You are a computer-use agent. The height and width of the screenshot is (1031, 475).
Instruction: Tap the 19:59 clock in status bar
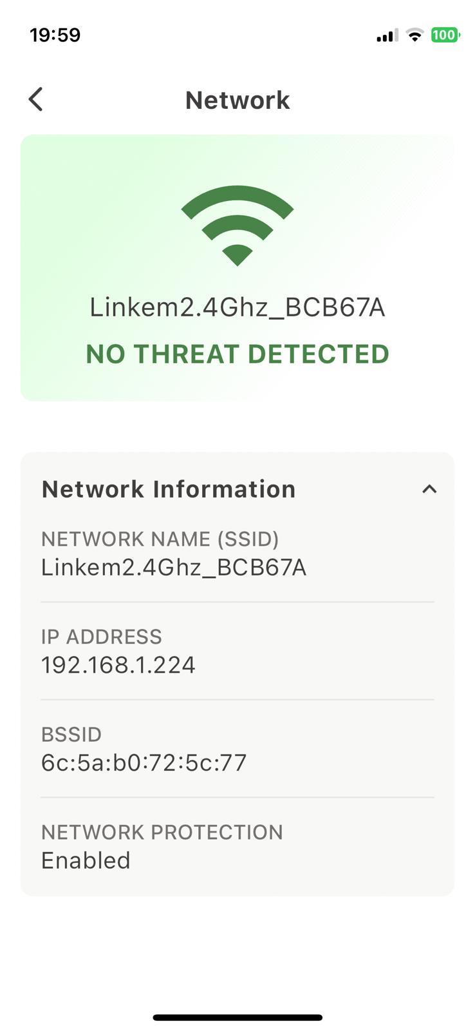(x=55, y=35)
